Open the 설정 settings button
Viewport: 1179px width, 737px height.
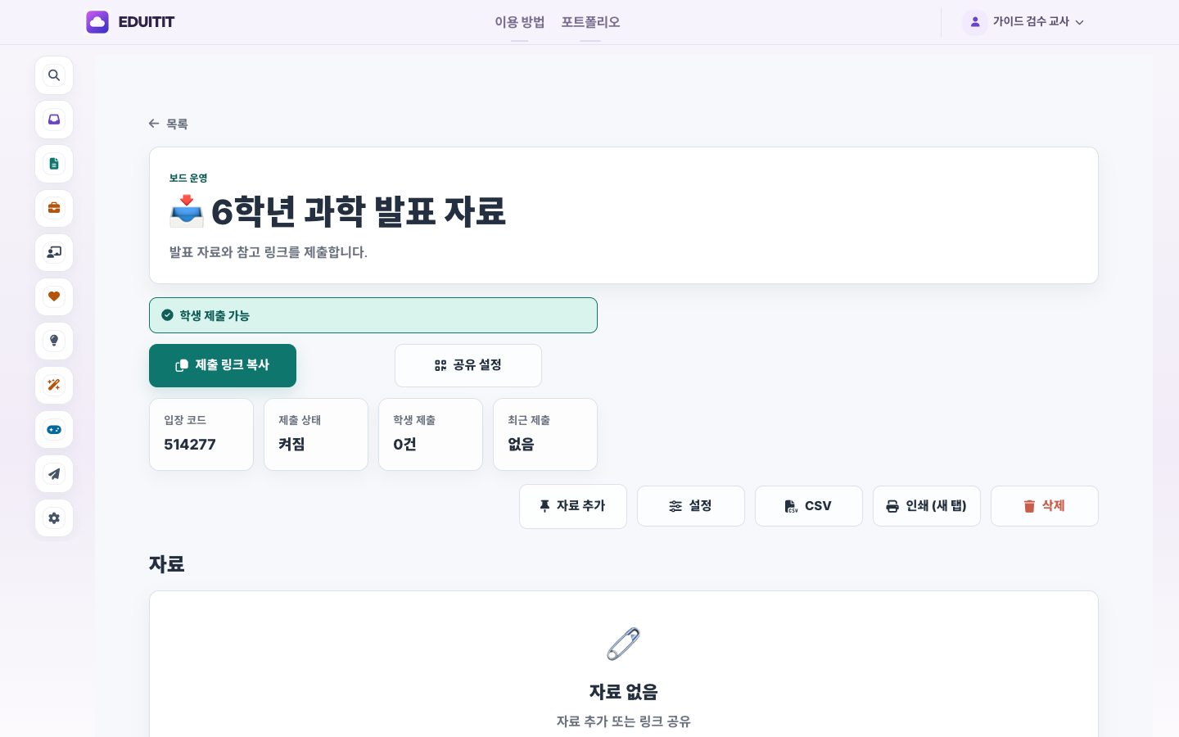[x=691, y=506]
